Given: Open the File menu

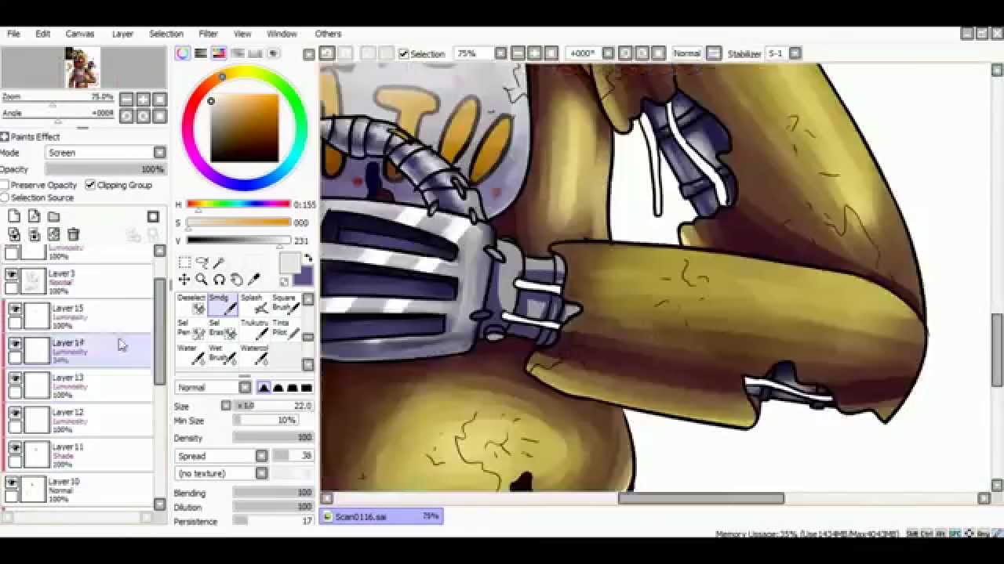Looking at the screenshot, I should tap(13, 34).
